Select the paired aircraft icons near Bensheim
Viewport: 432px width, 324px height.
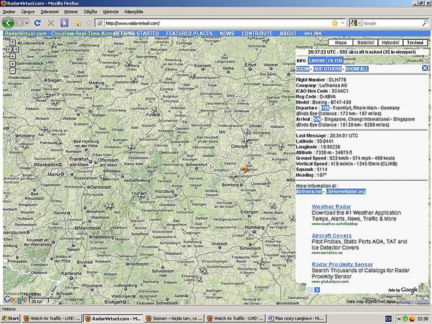coord(108,205)
